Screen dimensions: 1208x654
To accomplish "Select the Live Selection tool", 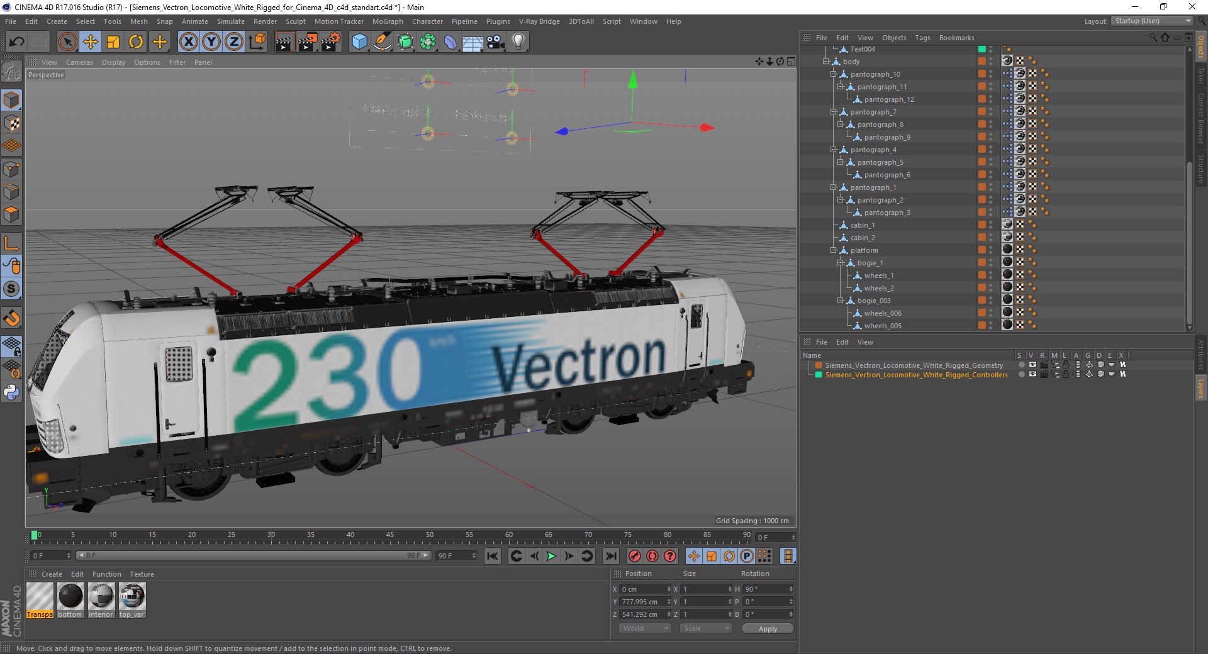I will pos(67,42).
